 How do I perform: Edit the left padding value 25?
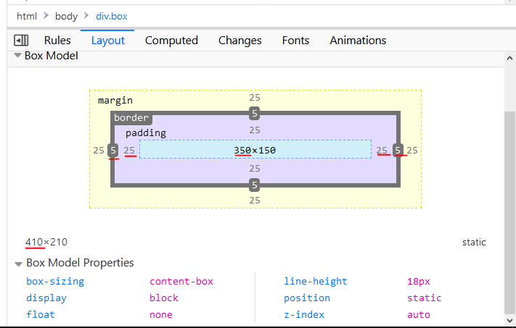129,151
